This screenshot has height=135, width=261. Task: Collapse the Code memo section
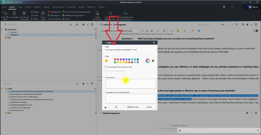(104, 77)
